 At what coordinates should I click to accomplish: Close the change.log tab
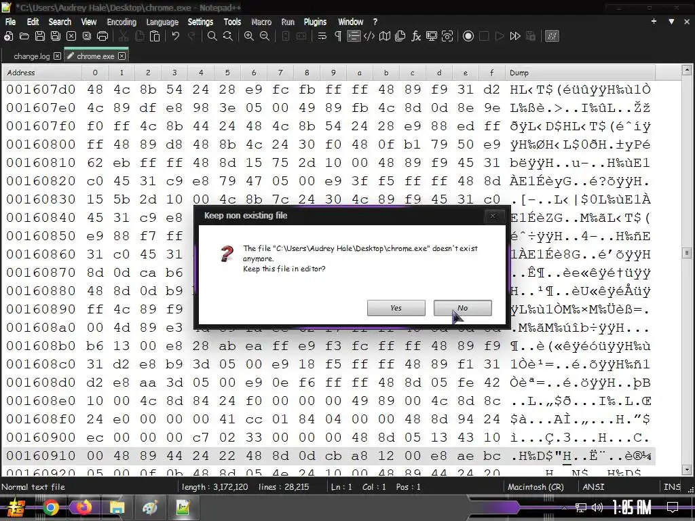click(x=57, y=56)
